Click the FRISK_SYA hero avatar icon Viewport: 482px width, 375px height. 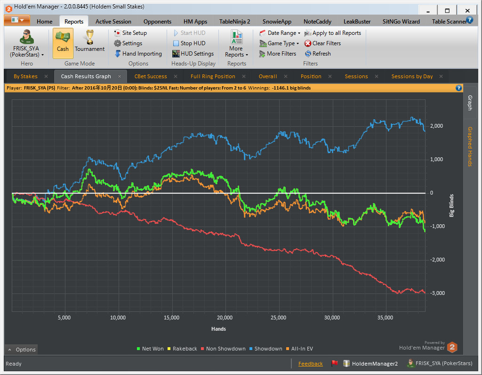[x=26, y=37]
